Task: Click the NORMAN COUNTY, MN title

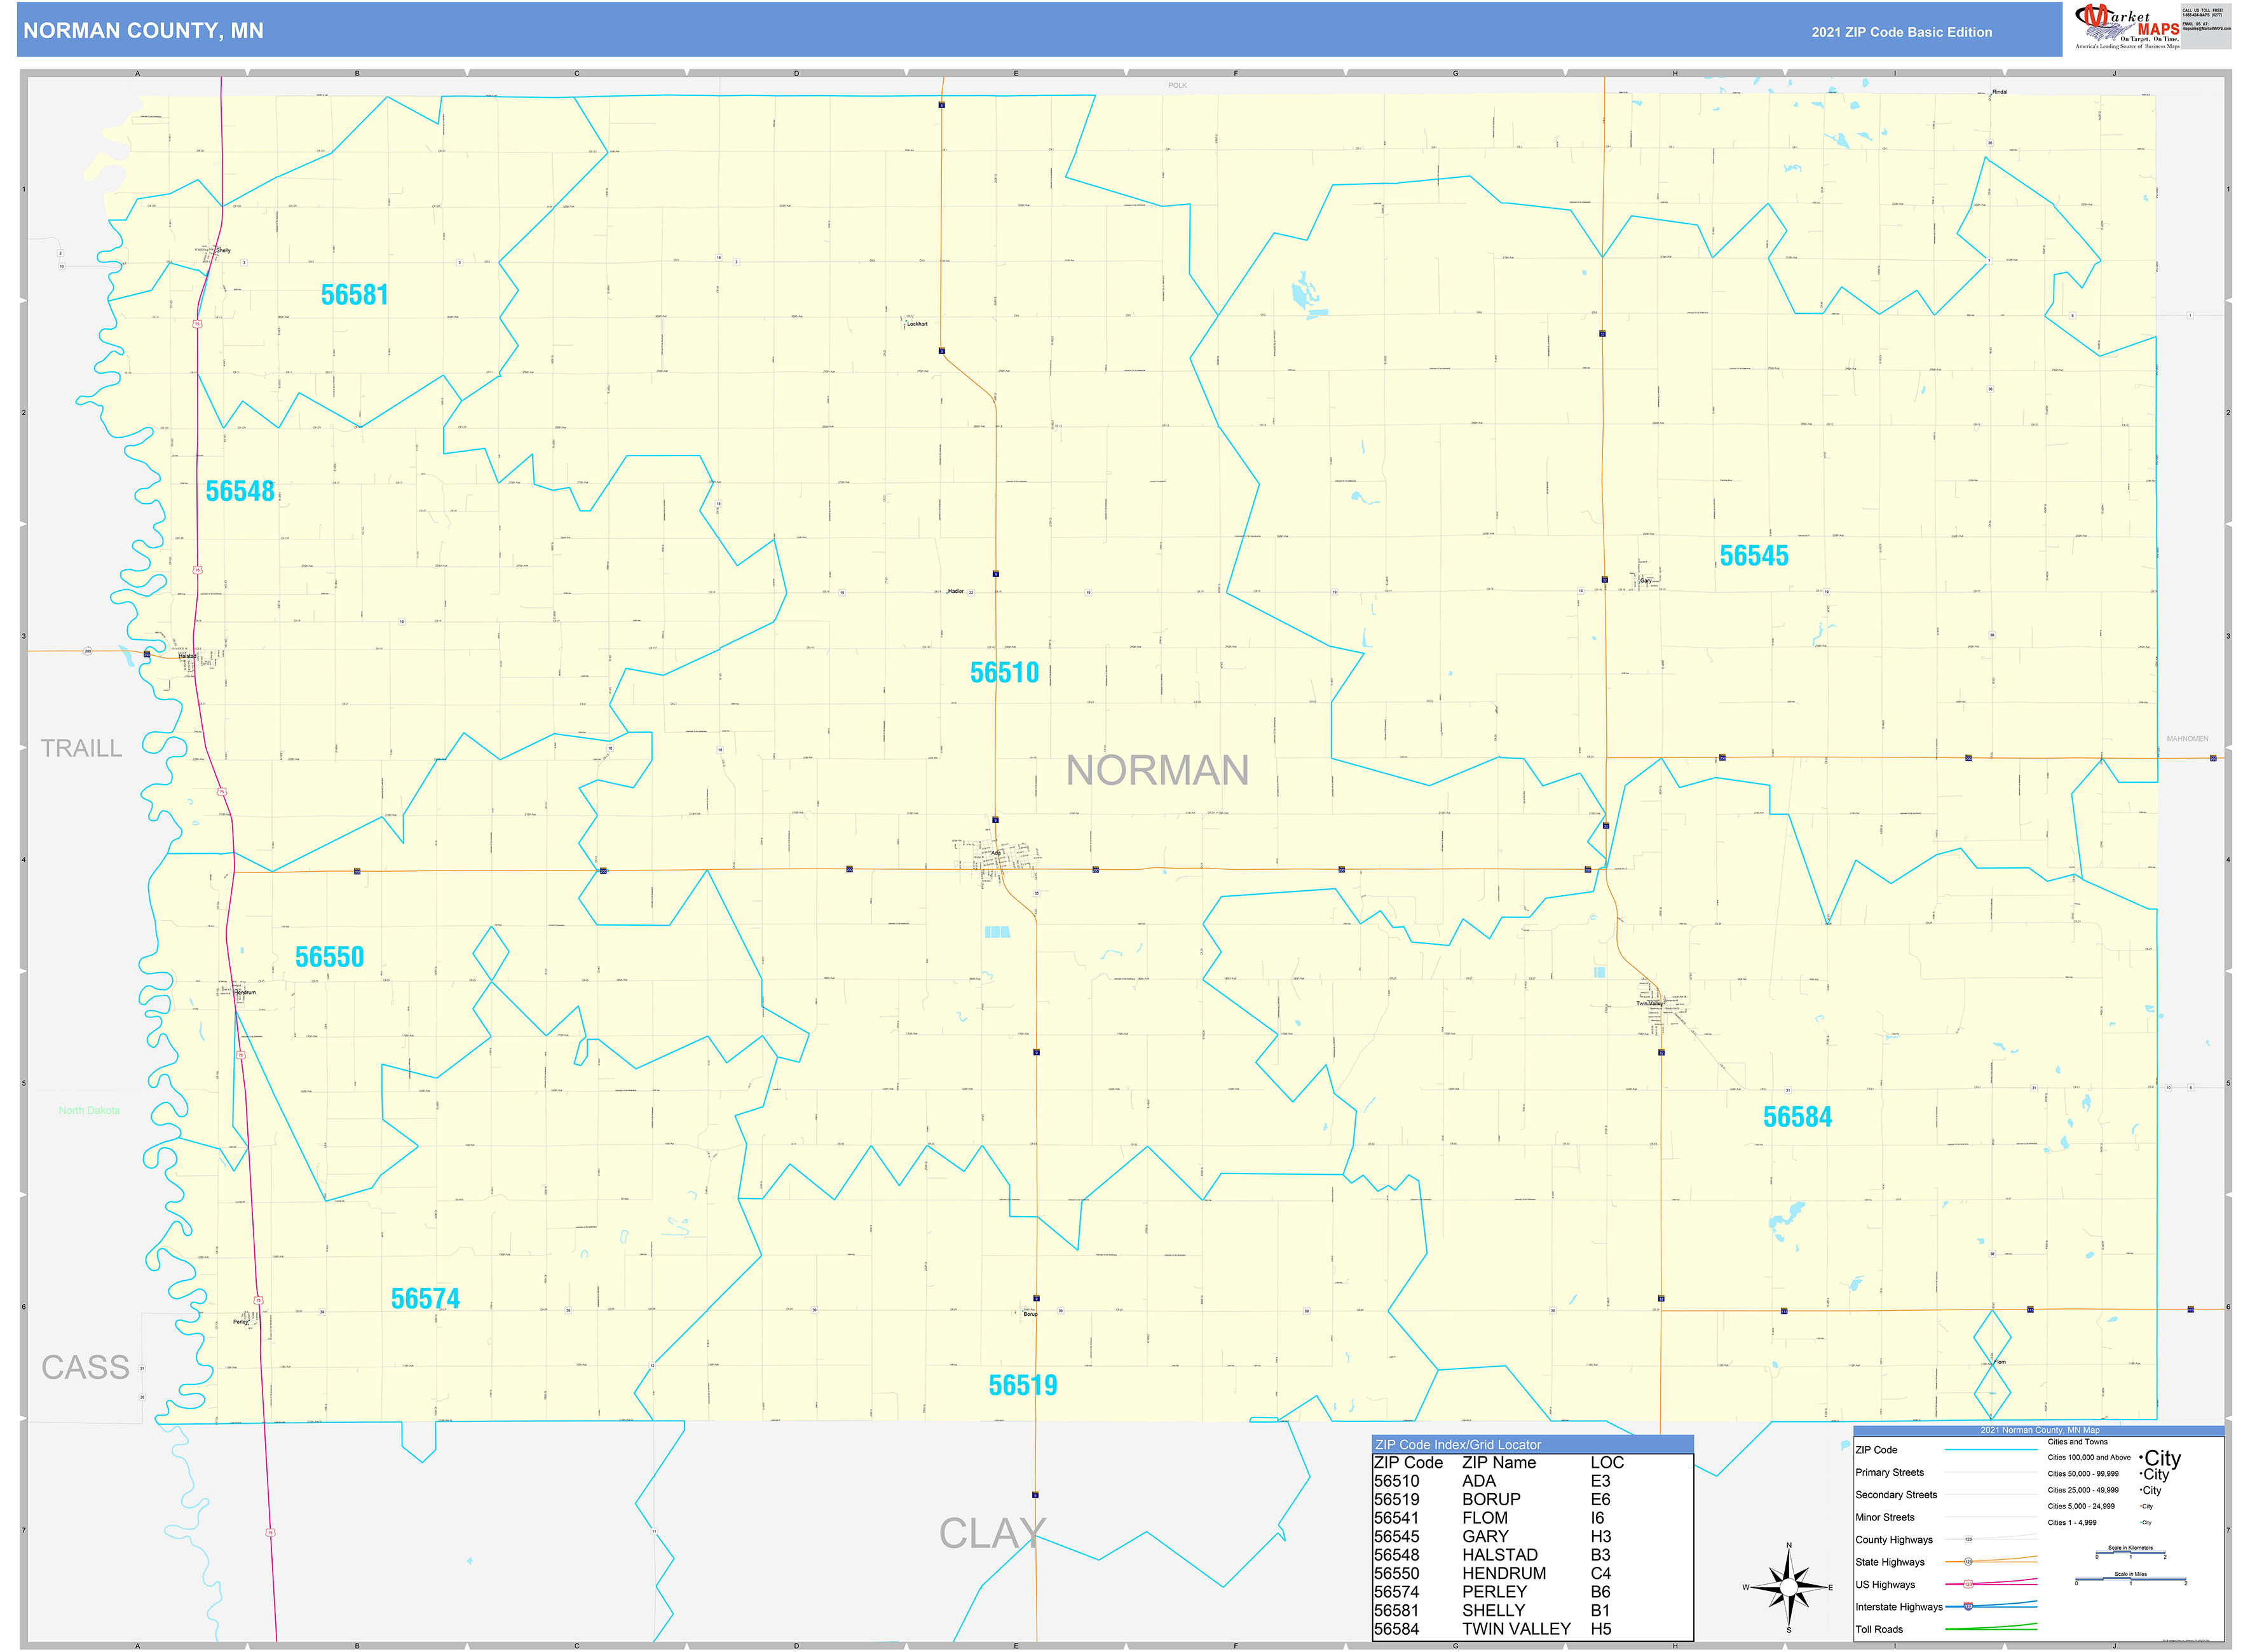Action: click(143, 31)
